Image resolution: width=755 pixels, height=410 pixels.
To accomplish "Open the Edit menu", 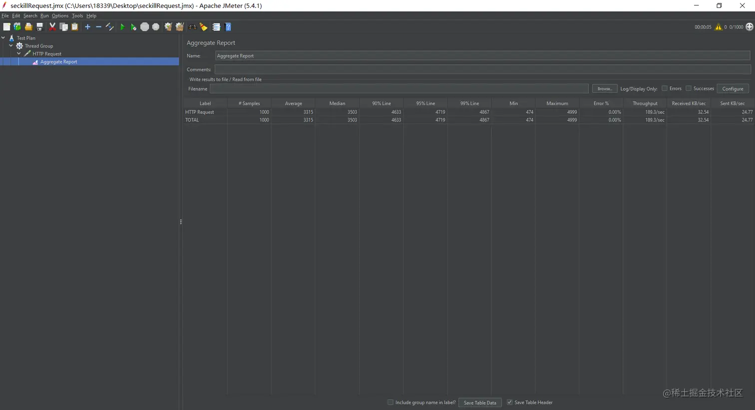I will point(16,16).
